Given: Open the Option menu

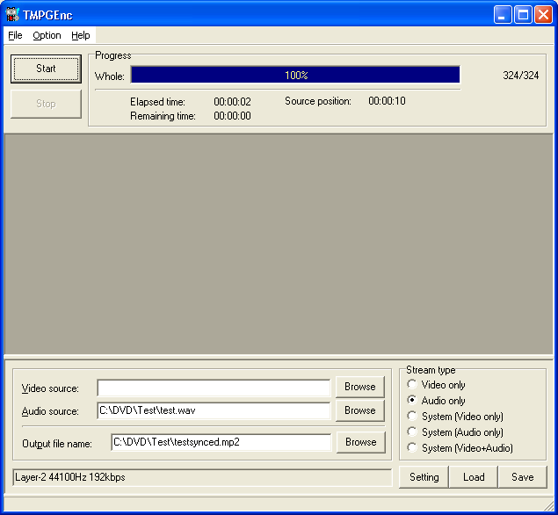Looking at the screenshot, I should pyautogui.click(x=47, y=35).
